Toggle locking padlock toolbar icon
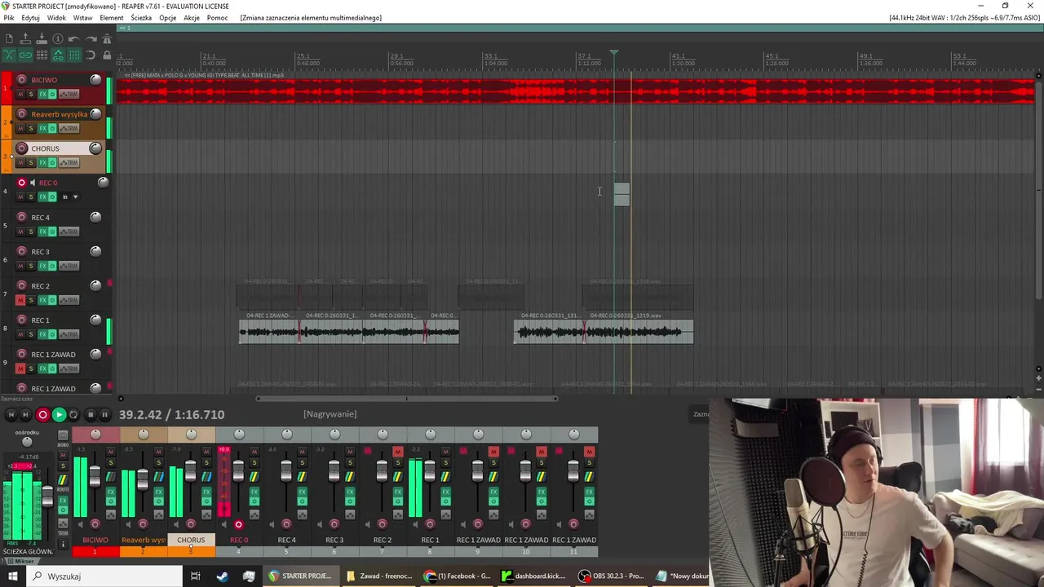Image resolution: width=1044 pixels, height=587 pixels. [x=107, y=55]
